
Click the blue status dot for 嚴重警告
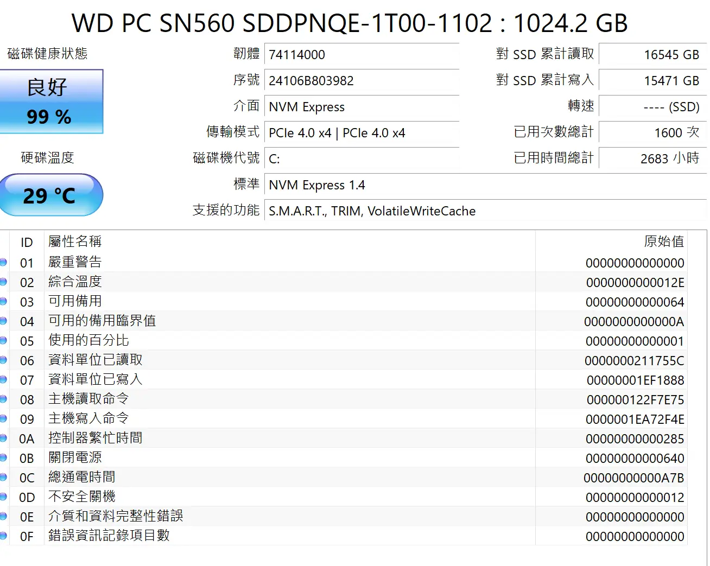tap(3, 263)
